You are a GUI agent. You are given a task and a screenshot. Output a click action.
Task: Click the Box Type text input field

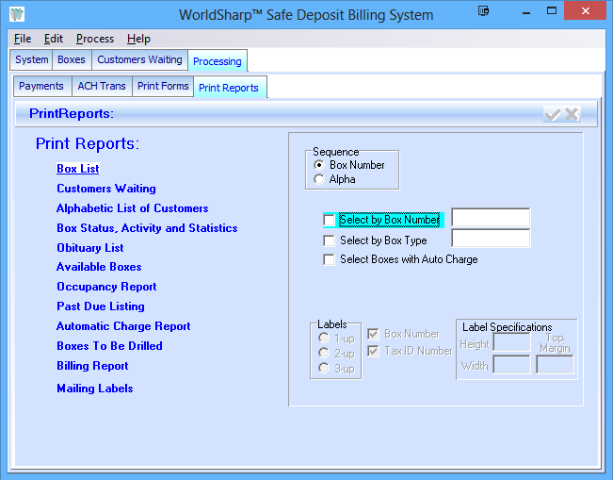(x=491, y=240)
